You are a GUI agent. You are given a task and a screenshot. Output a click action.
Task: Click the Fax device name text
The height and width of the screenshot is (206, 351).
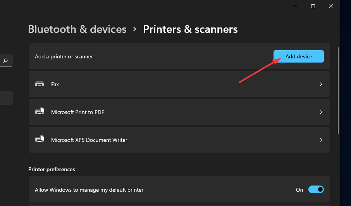tap(55, 84)
